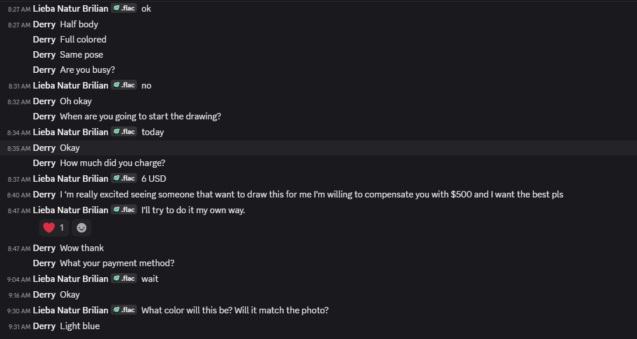Click the 9:31 AM timestamp beside "Light blue"

(19, 327)
